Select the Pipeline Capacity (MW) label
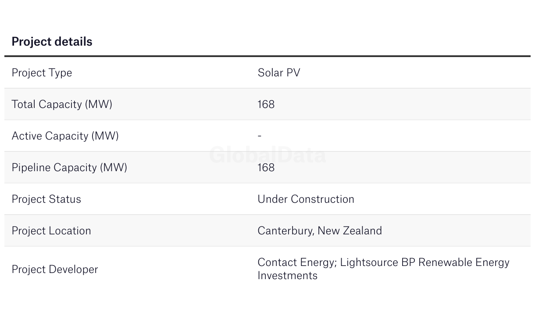 click(69, 168)
